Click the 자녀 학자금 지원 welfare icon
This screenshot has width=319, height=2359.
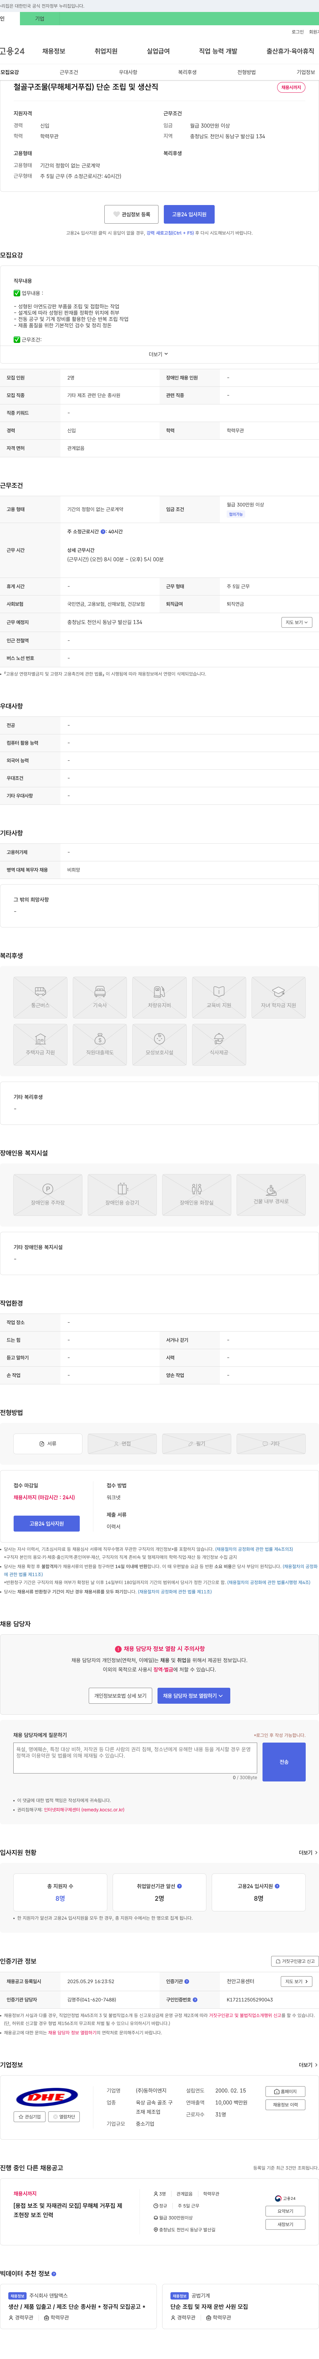pos(279,997)
